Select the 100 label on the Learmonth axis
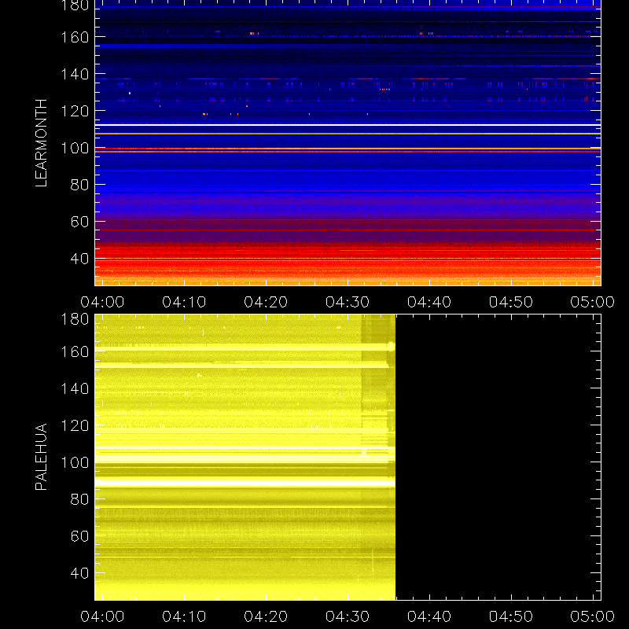Screen dimensions: 629x629 pyautogui.click(x=75, y=148)
